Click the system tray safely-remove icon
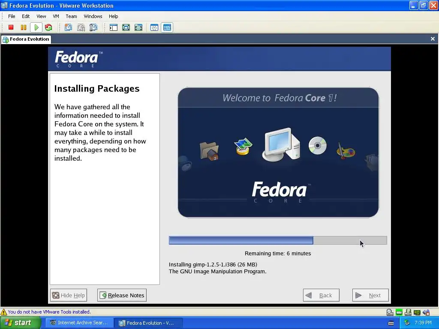Viewport: 439px width, 329px height. [x=407, y=323]
